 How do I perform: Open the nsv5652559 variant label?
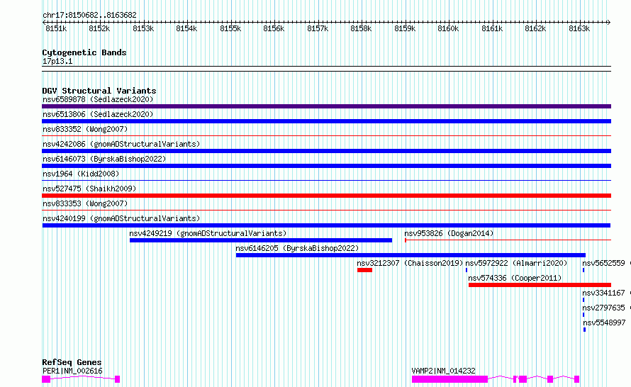click(603, 263)
